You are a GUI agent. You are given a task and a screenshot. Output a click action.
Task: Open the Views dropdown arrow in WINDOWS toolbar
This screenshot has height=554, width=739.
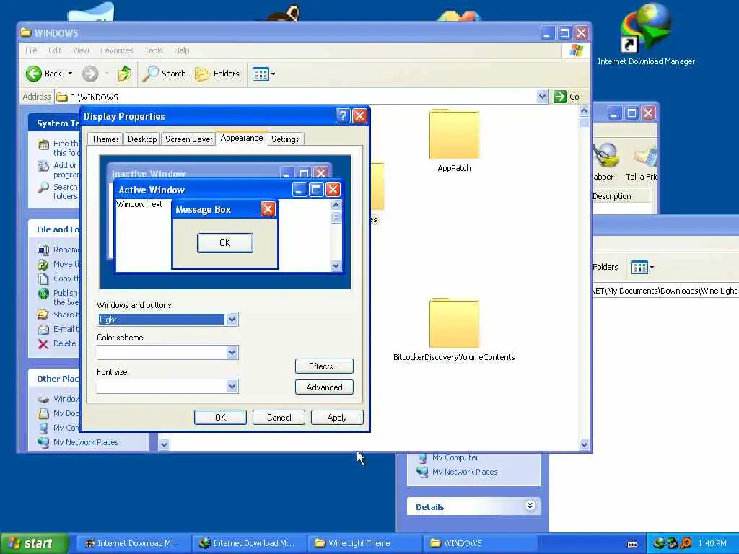[273, 74]
